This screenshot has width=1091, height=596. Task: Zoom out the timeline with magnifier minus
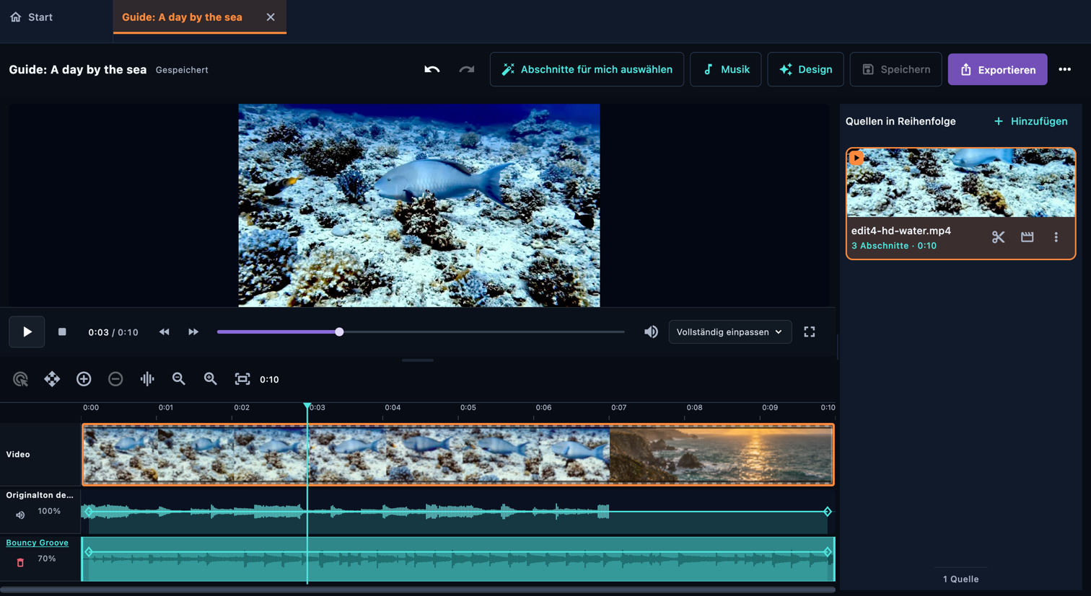[x=179, y=379]
